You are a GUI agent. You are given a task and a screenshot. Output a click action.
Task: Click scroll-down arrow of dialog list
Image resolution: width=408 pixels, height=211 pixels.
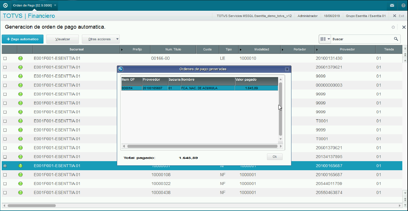[281, 139]
